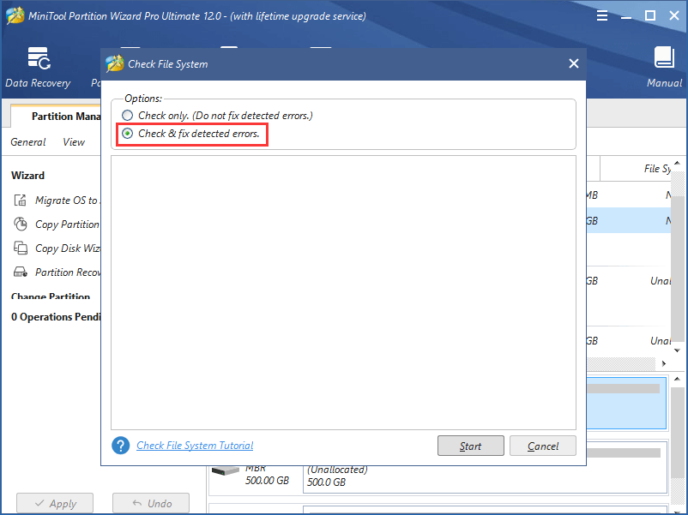Click the 'Wizard' section heading
688x515 pixels.
[x=27, y=176]
